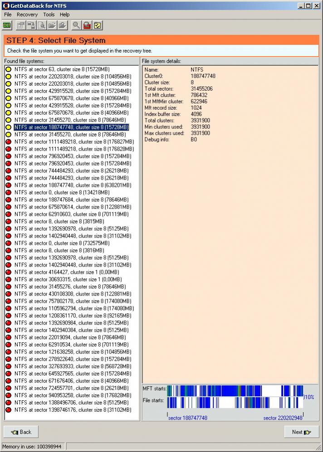Click the Total sectors value 31455206
This screenshot has width=323, height=452.
click(201, 89)
